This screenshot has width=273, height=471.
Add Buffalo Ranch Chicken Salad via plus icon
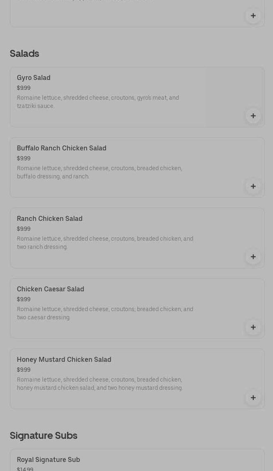(x=253, y=187)
